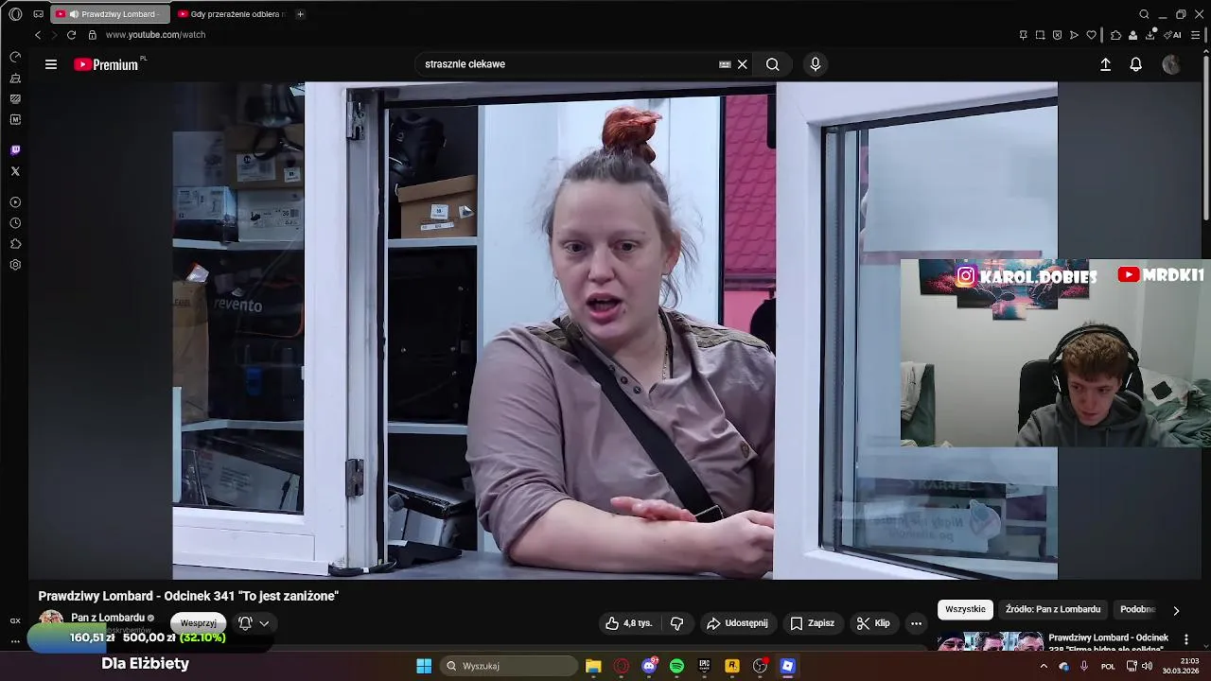Open the Opera main menu logo
The image size is (1211, 681).
(15, 14)
